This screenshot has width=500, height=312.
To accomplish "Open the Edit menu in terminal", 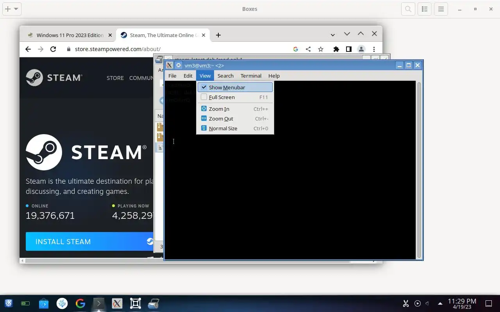I will click(188, 76).
